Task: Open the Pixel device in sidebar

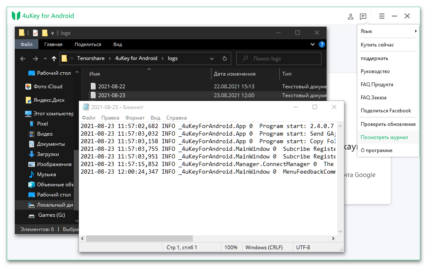Action: pos(38,123)
